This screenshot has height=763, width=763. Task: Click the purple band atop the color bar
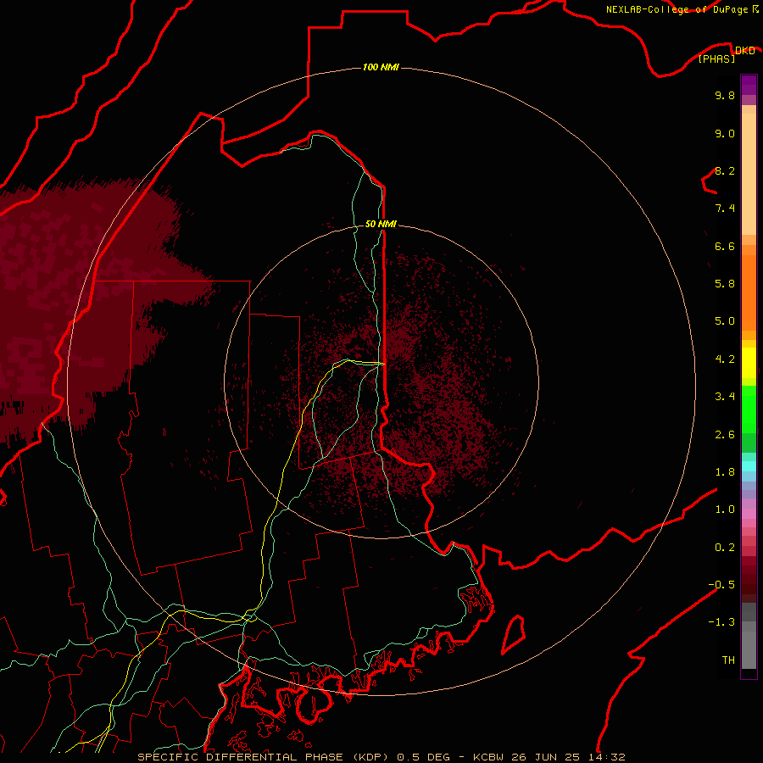click(x=749, y=85)
